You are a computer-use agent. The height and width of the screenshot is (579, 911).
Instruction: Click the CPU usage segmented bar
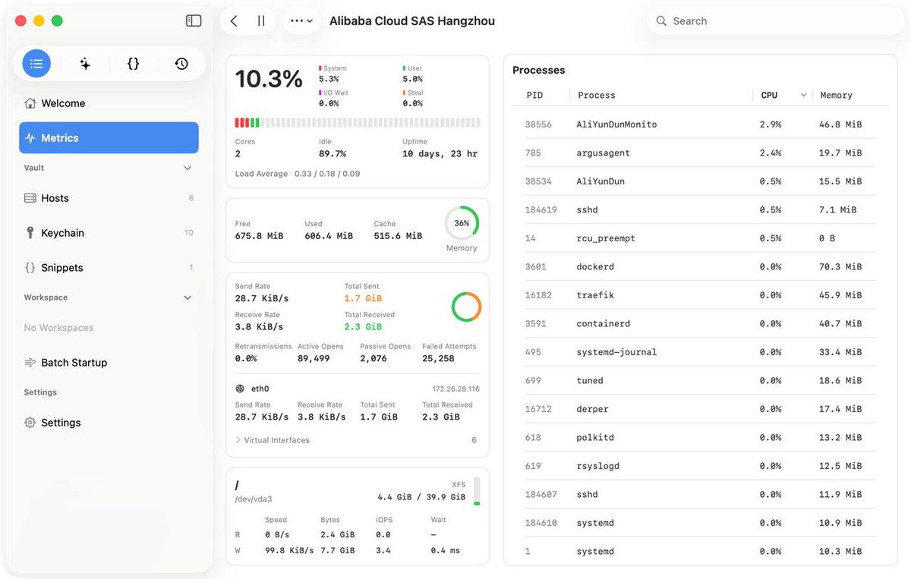click(x=358, y=122)
